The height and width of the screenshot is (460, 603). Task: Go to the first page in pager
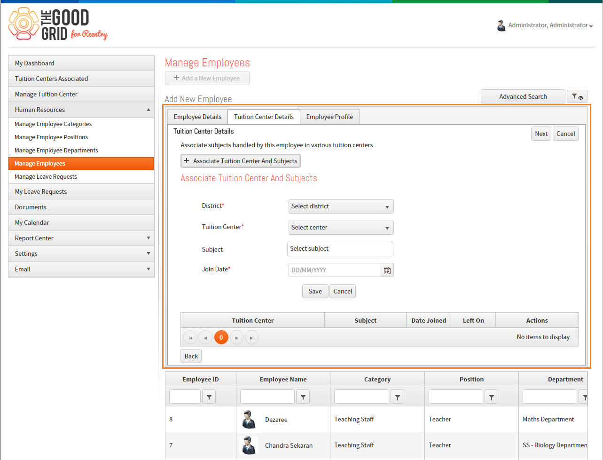(x=190, y=338)
